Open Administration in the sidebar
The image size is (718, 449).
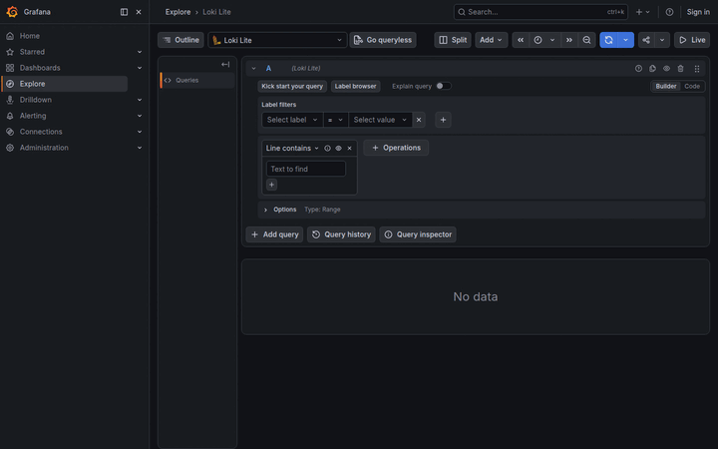pos(44,148)
